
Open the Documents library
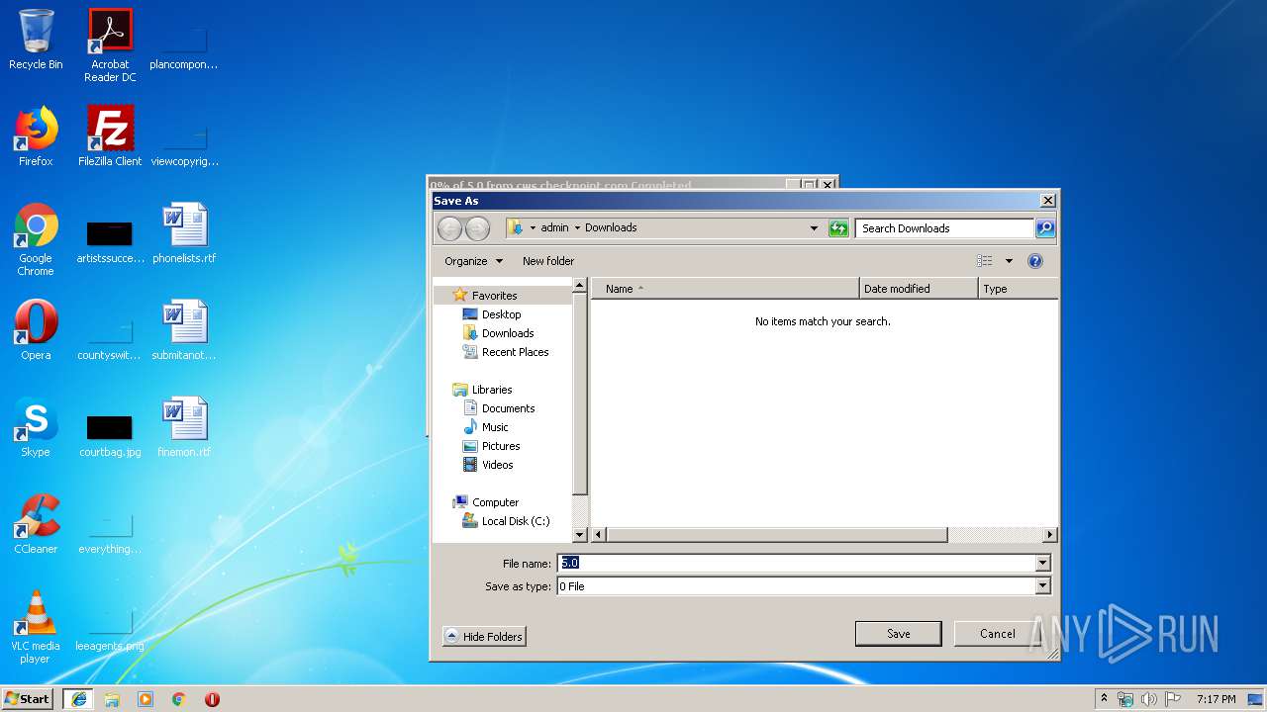pos(508,408)
